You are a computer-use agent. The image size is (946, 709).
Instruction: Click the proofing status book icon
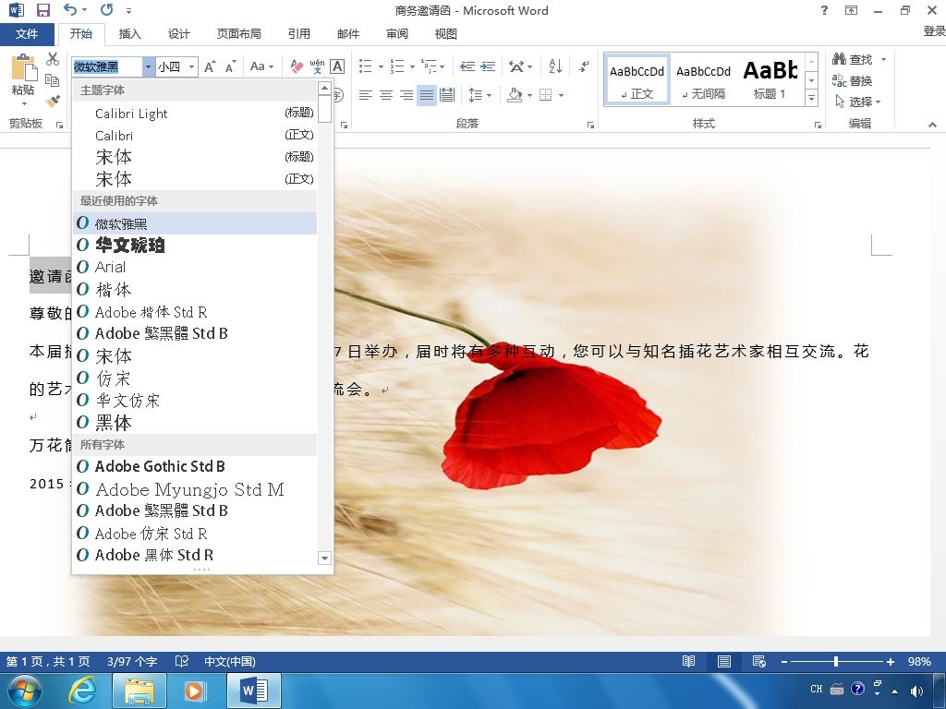point(182,661)
